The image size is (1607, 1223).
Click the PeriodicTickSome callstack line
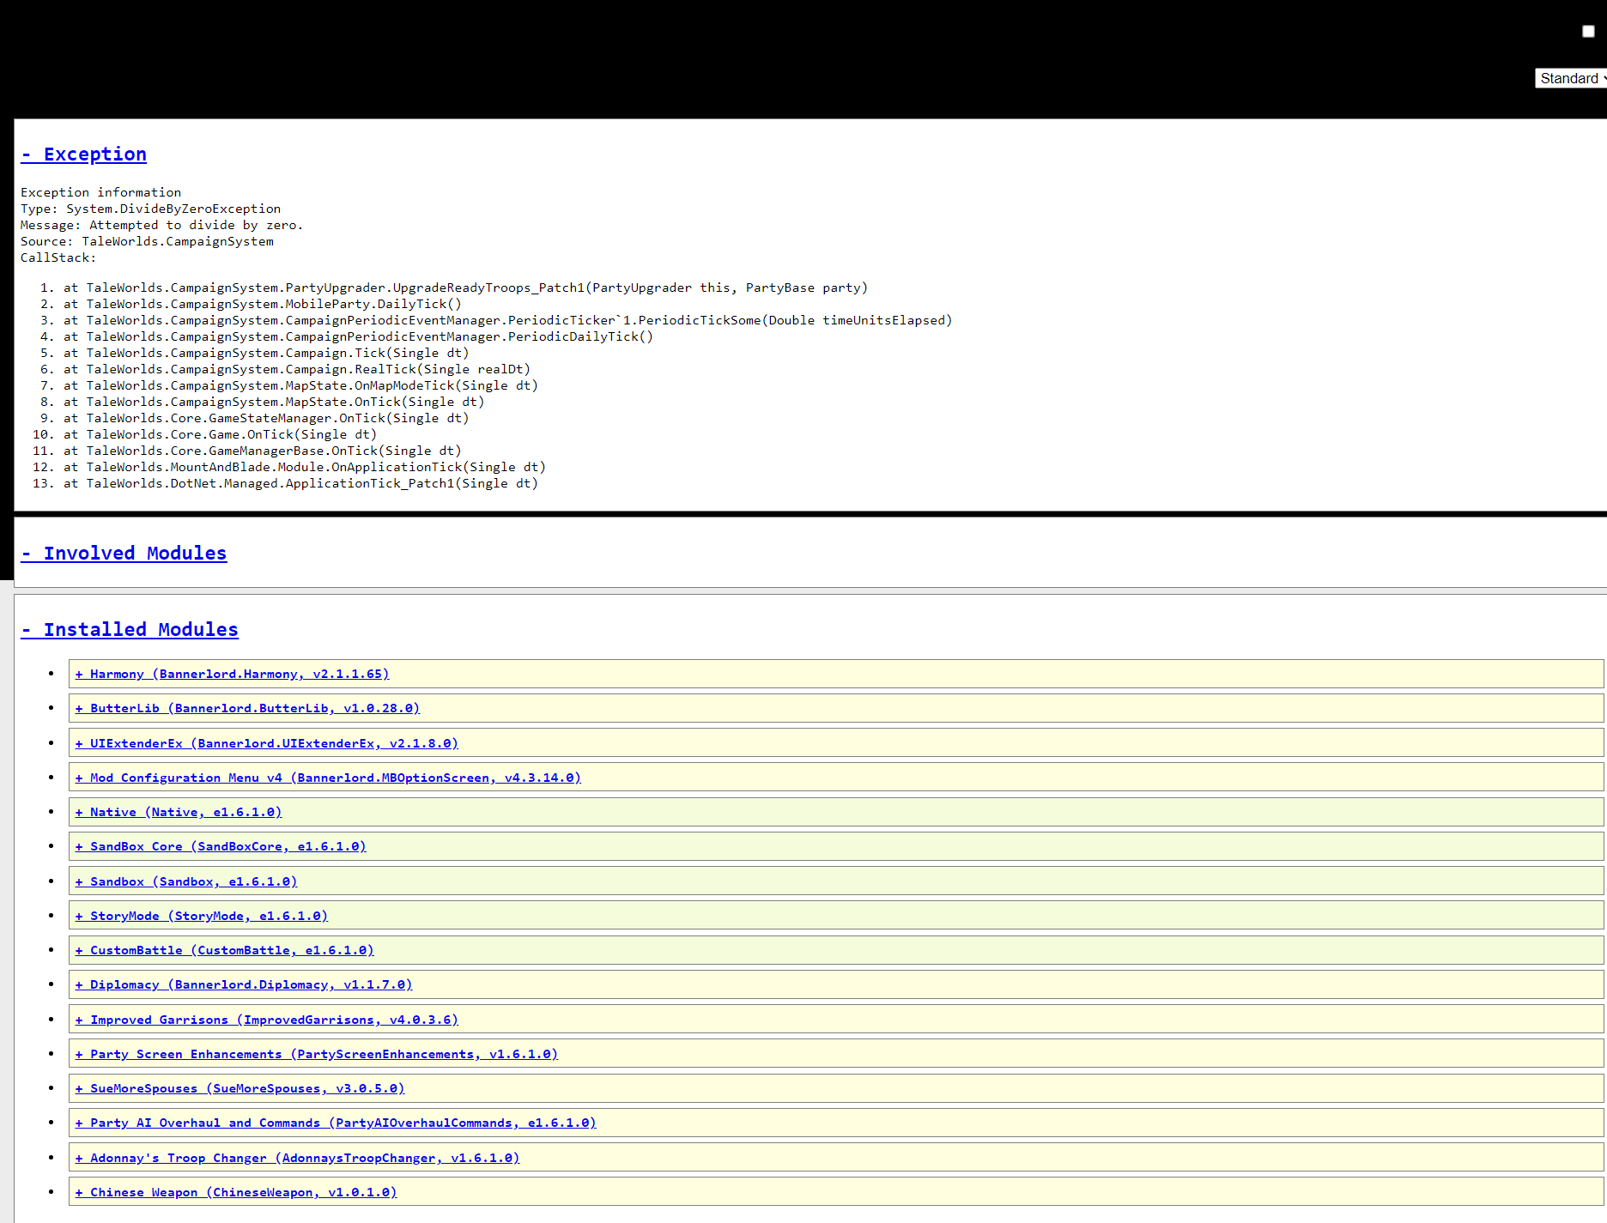[508, 320]
